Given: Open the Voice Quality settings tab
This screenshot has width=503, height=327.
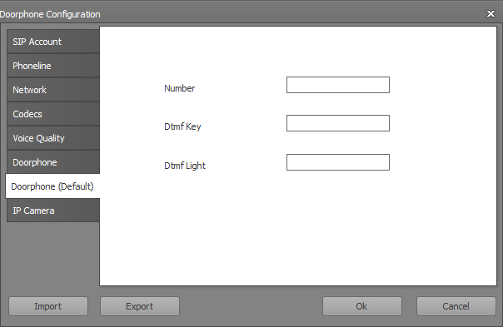Looking at the screenshot, I should coord(53,138).
